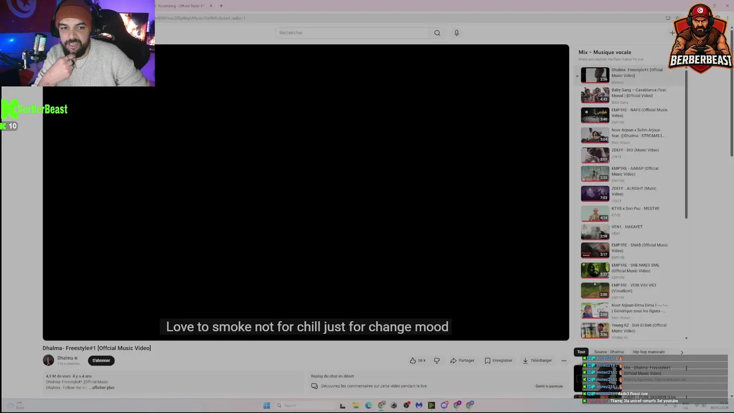Open Dhalma channel avatar
734x413 pixels.
click(48, 360)
